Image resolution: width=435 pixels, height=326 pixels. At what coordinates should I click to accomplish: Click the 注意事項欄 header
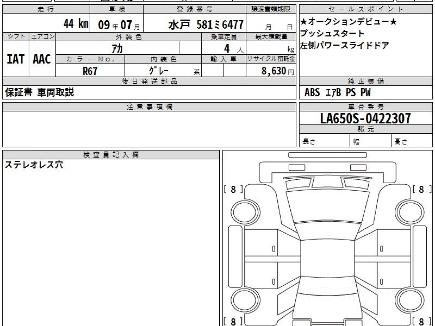coord(149,107)
